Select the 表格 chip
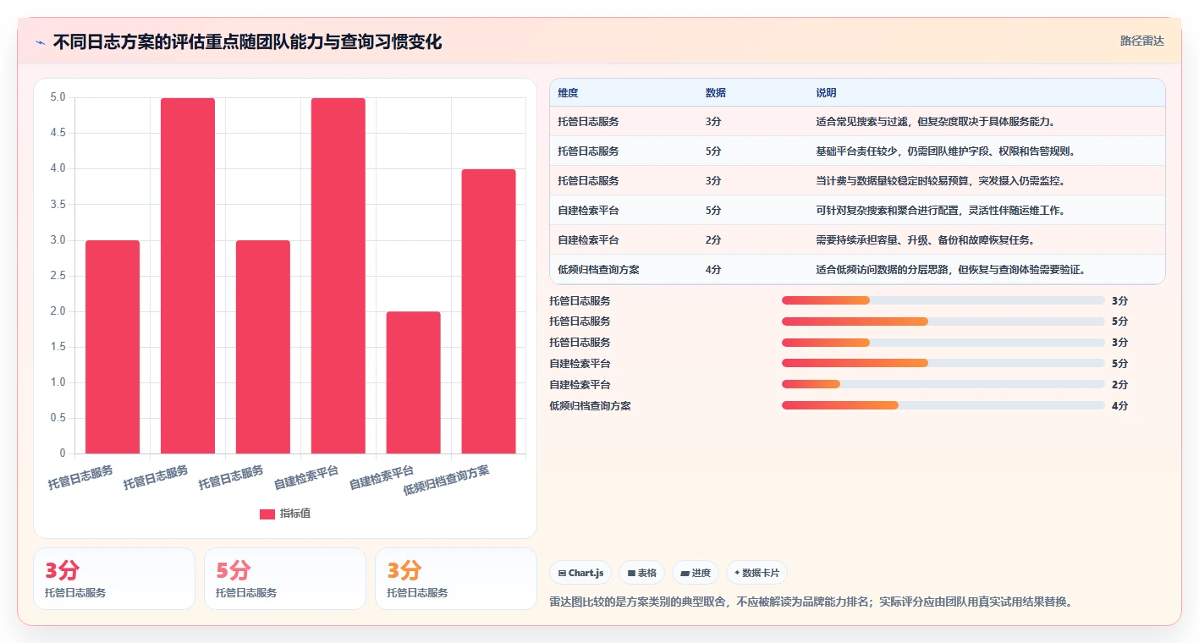The width and height of the screenshot is (1199, 643). 642,573
